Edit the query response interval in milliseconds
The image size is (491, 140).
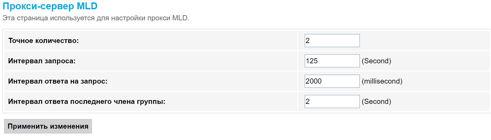[332, 81]
